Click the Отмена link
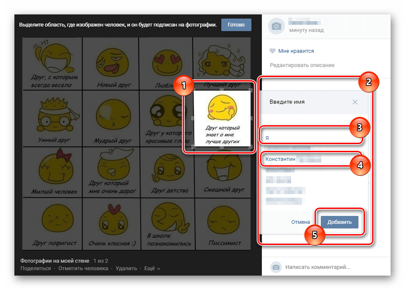 (x=300, y=222)
